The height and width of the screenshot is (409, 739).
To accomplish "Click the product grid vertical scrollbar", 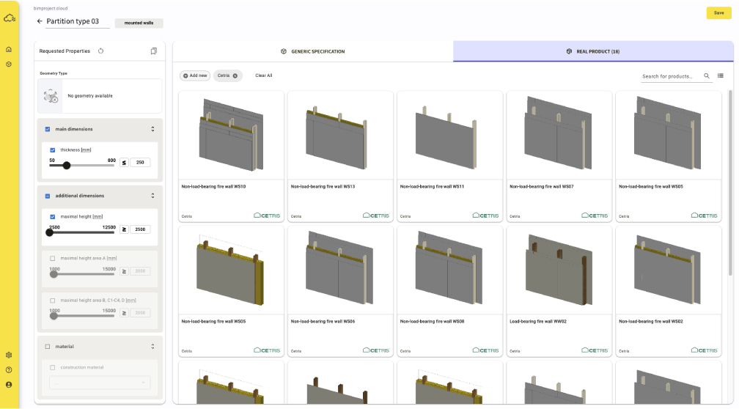I will 730,184.
